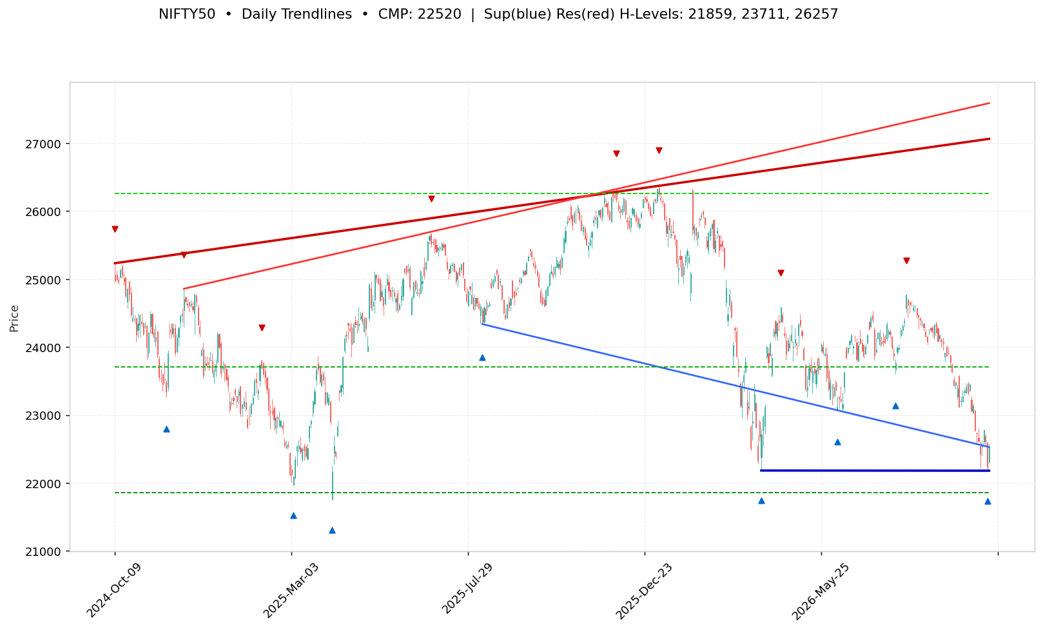Click the thick dark blue horizontal support line
The image size is (1043, 630).
(x=875, y=471)
